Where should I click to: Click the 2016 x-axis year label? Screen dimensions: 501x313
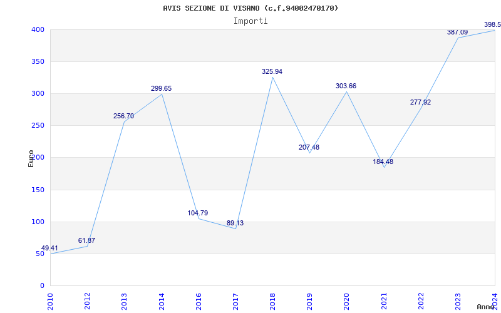tap(199, 301)
